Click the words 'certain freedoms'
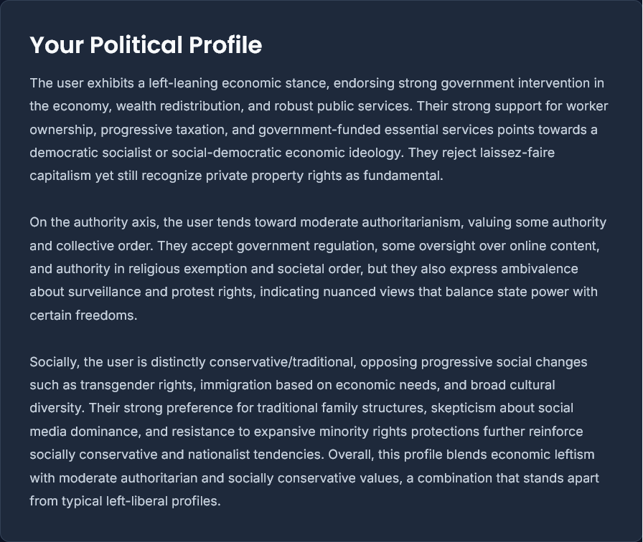Image resolution: width=643 pixels, height=542 pixels. pos(83,315)
